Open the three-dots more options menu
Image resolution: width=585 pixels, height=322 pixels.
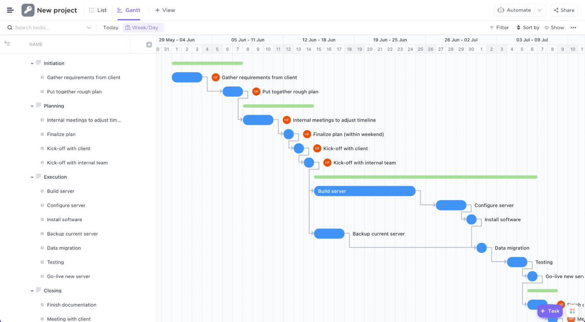[573, 28]
